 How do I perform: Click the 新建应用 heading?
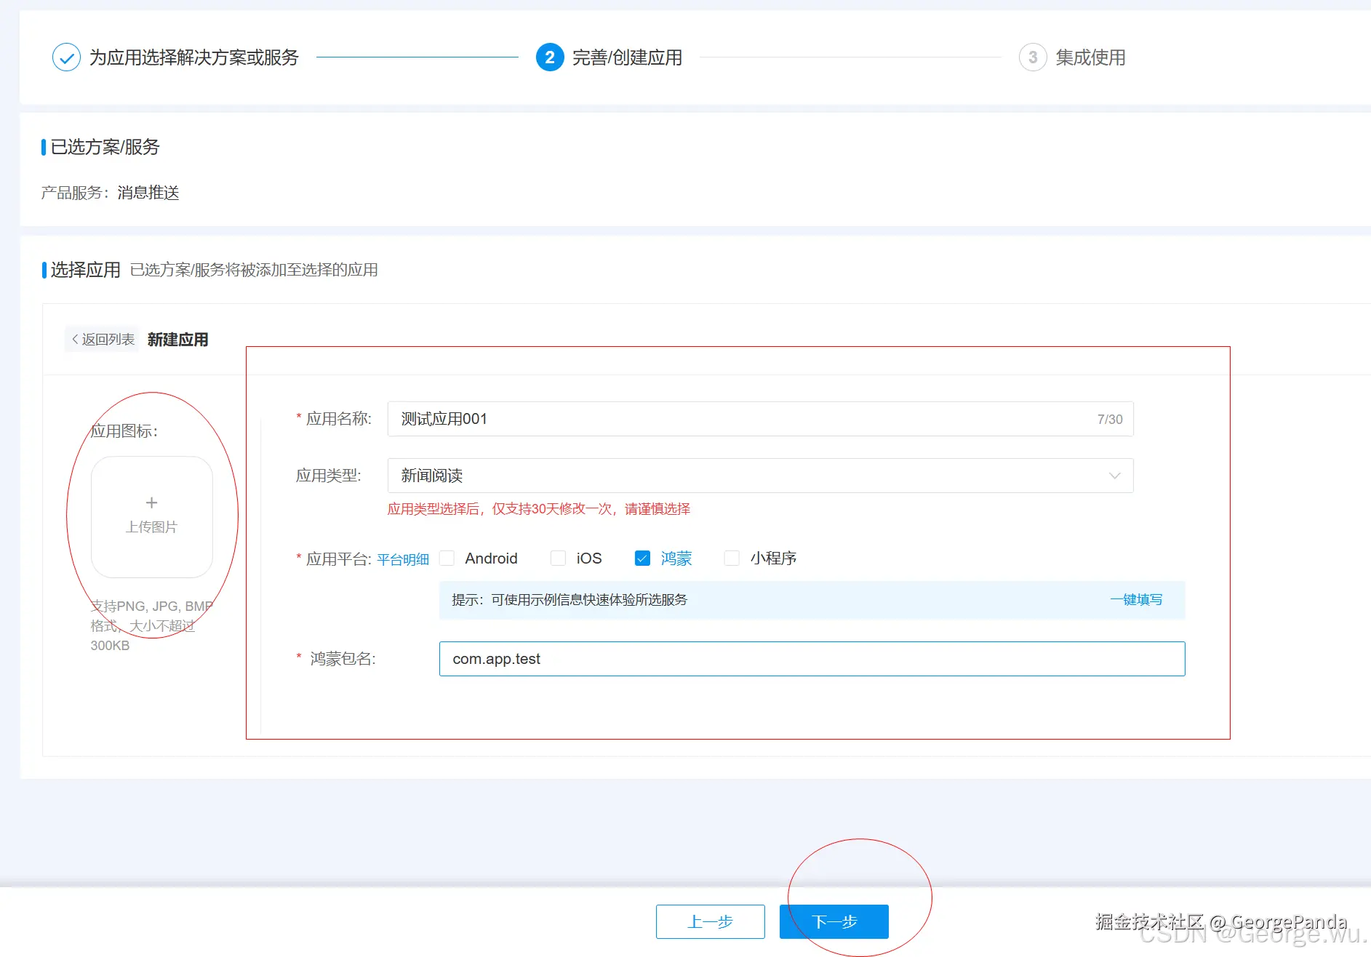tap(178, 340)
